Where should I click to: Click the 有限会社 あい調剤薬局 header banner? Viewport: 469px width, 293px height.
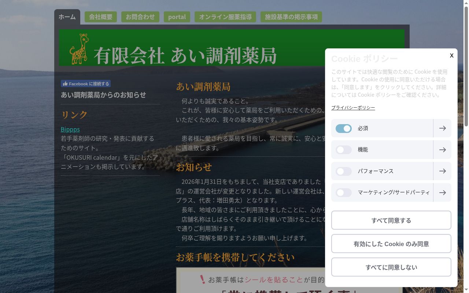[232, 48]
